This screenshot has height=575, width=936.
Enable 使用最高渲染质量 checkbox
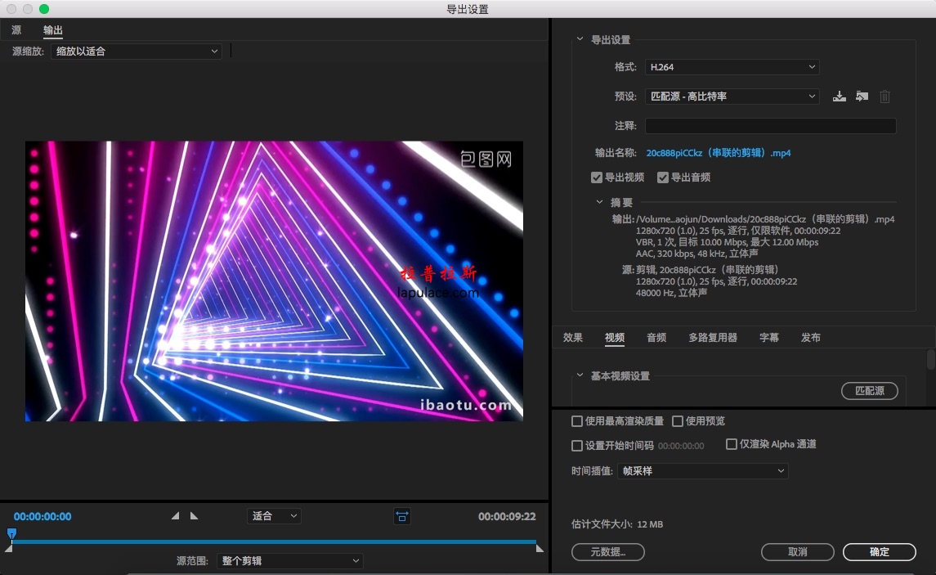(576, 421)
